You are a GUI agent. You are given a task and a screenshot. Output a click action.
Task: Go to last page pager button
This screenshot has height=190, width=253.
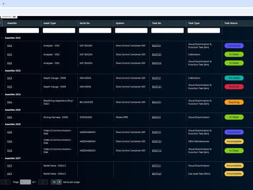(46, 182)
